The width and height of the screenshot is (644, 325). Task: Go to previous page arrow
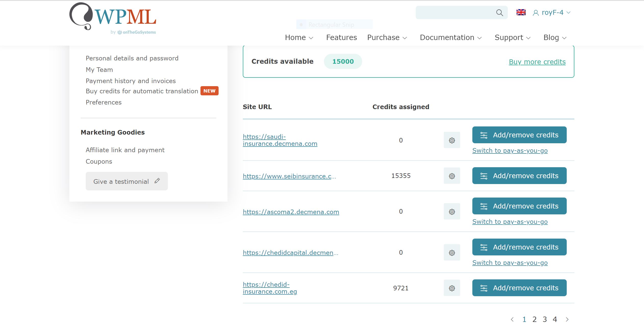coord(512,319)
